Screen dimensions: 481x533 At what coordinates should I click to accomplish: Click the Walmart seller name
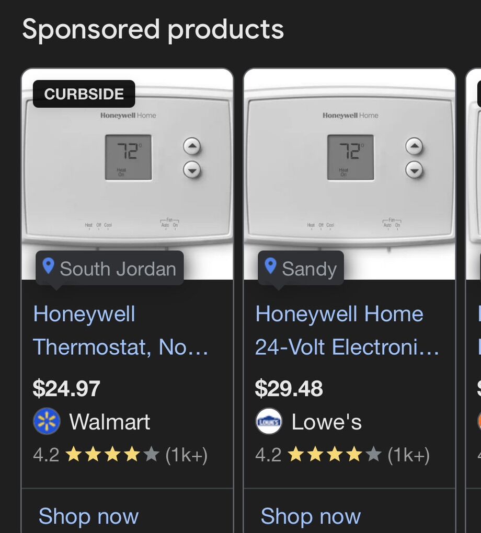pos(110,422)
